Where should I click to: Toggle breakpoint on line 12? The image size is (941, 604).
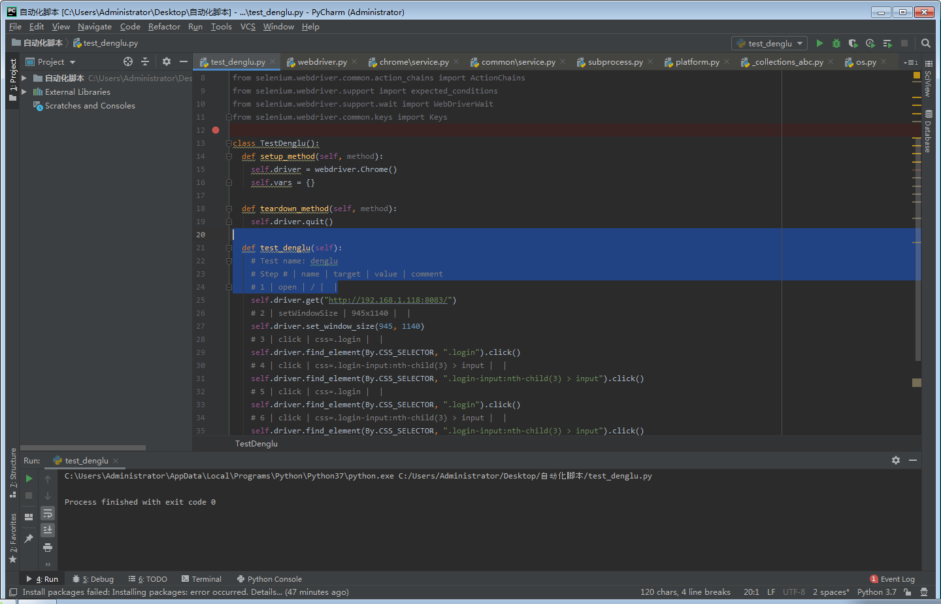click(216, 130)
